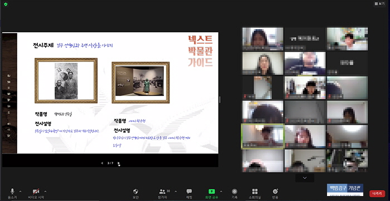Click the green encryption shield icon
This screenshot has width=390, height=201.
click(6, 4)
